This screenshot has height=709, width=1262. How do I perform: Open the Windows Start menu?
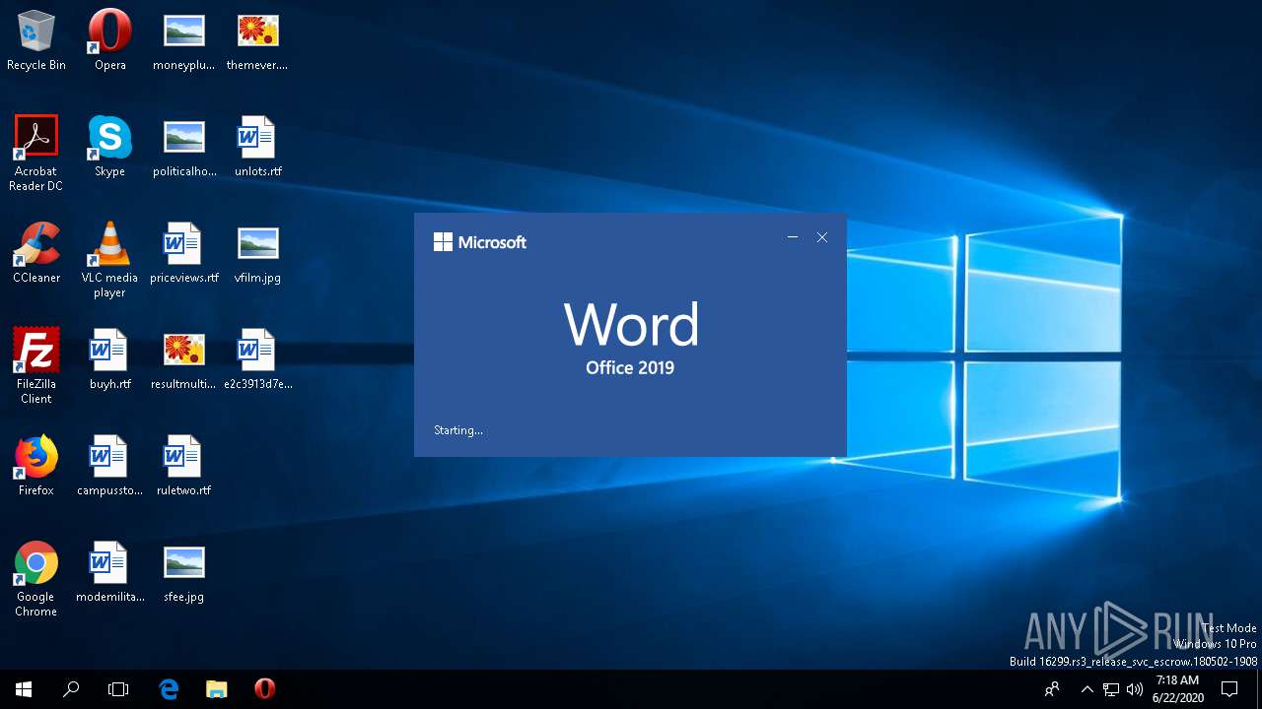(x=24, y=689)
